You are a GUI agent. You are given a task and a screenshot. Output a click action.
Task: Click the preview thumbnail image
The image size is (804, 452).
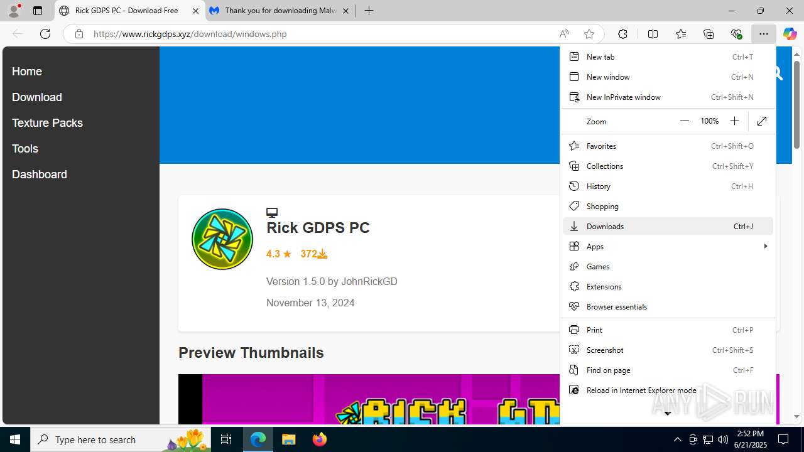click(369, 399)
